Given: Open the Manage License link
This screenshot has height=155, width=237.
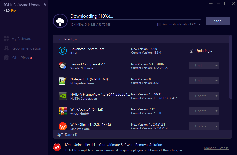Looking at the screenshot, I should point(216,148).
